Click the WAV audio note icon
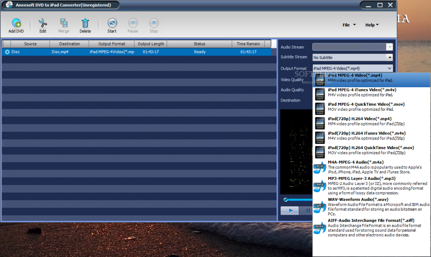Viewport: 431px width, 257px height. [320, 206]
